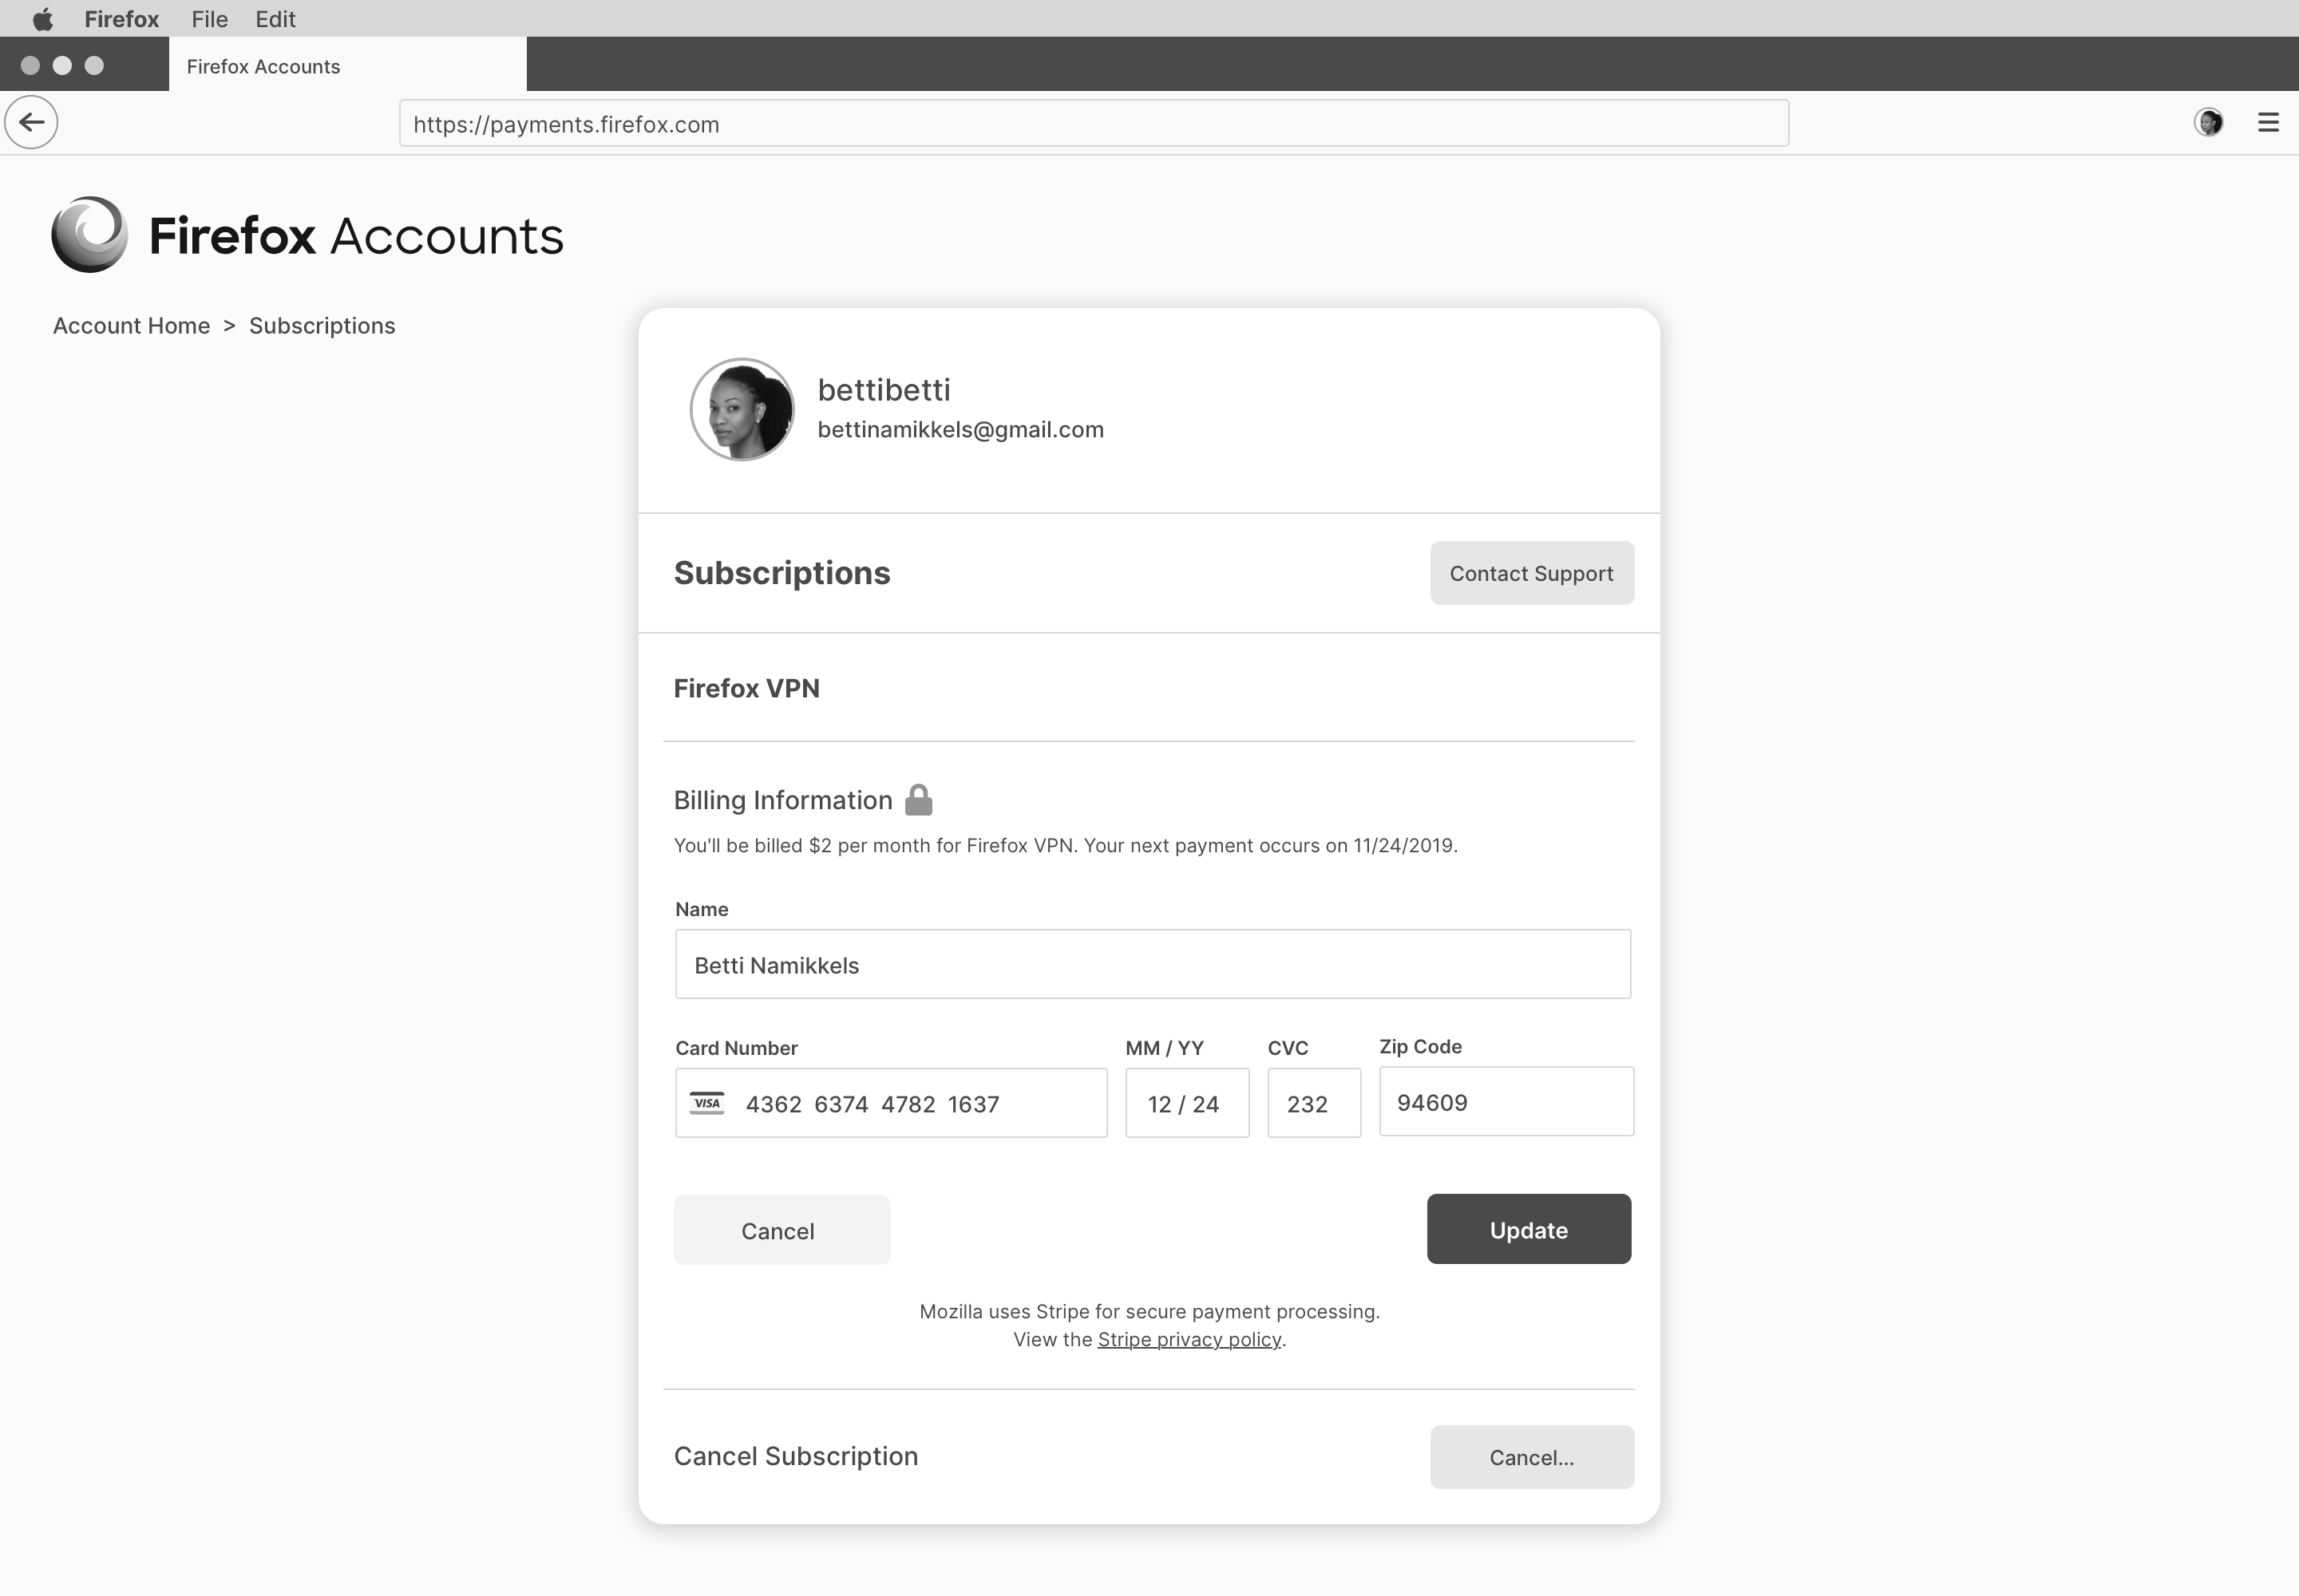Click the billing information lock icon
This screenshot has width=2299, height=1596.
(918, 800)
